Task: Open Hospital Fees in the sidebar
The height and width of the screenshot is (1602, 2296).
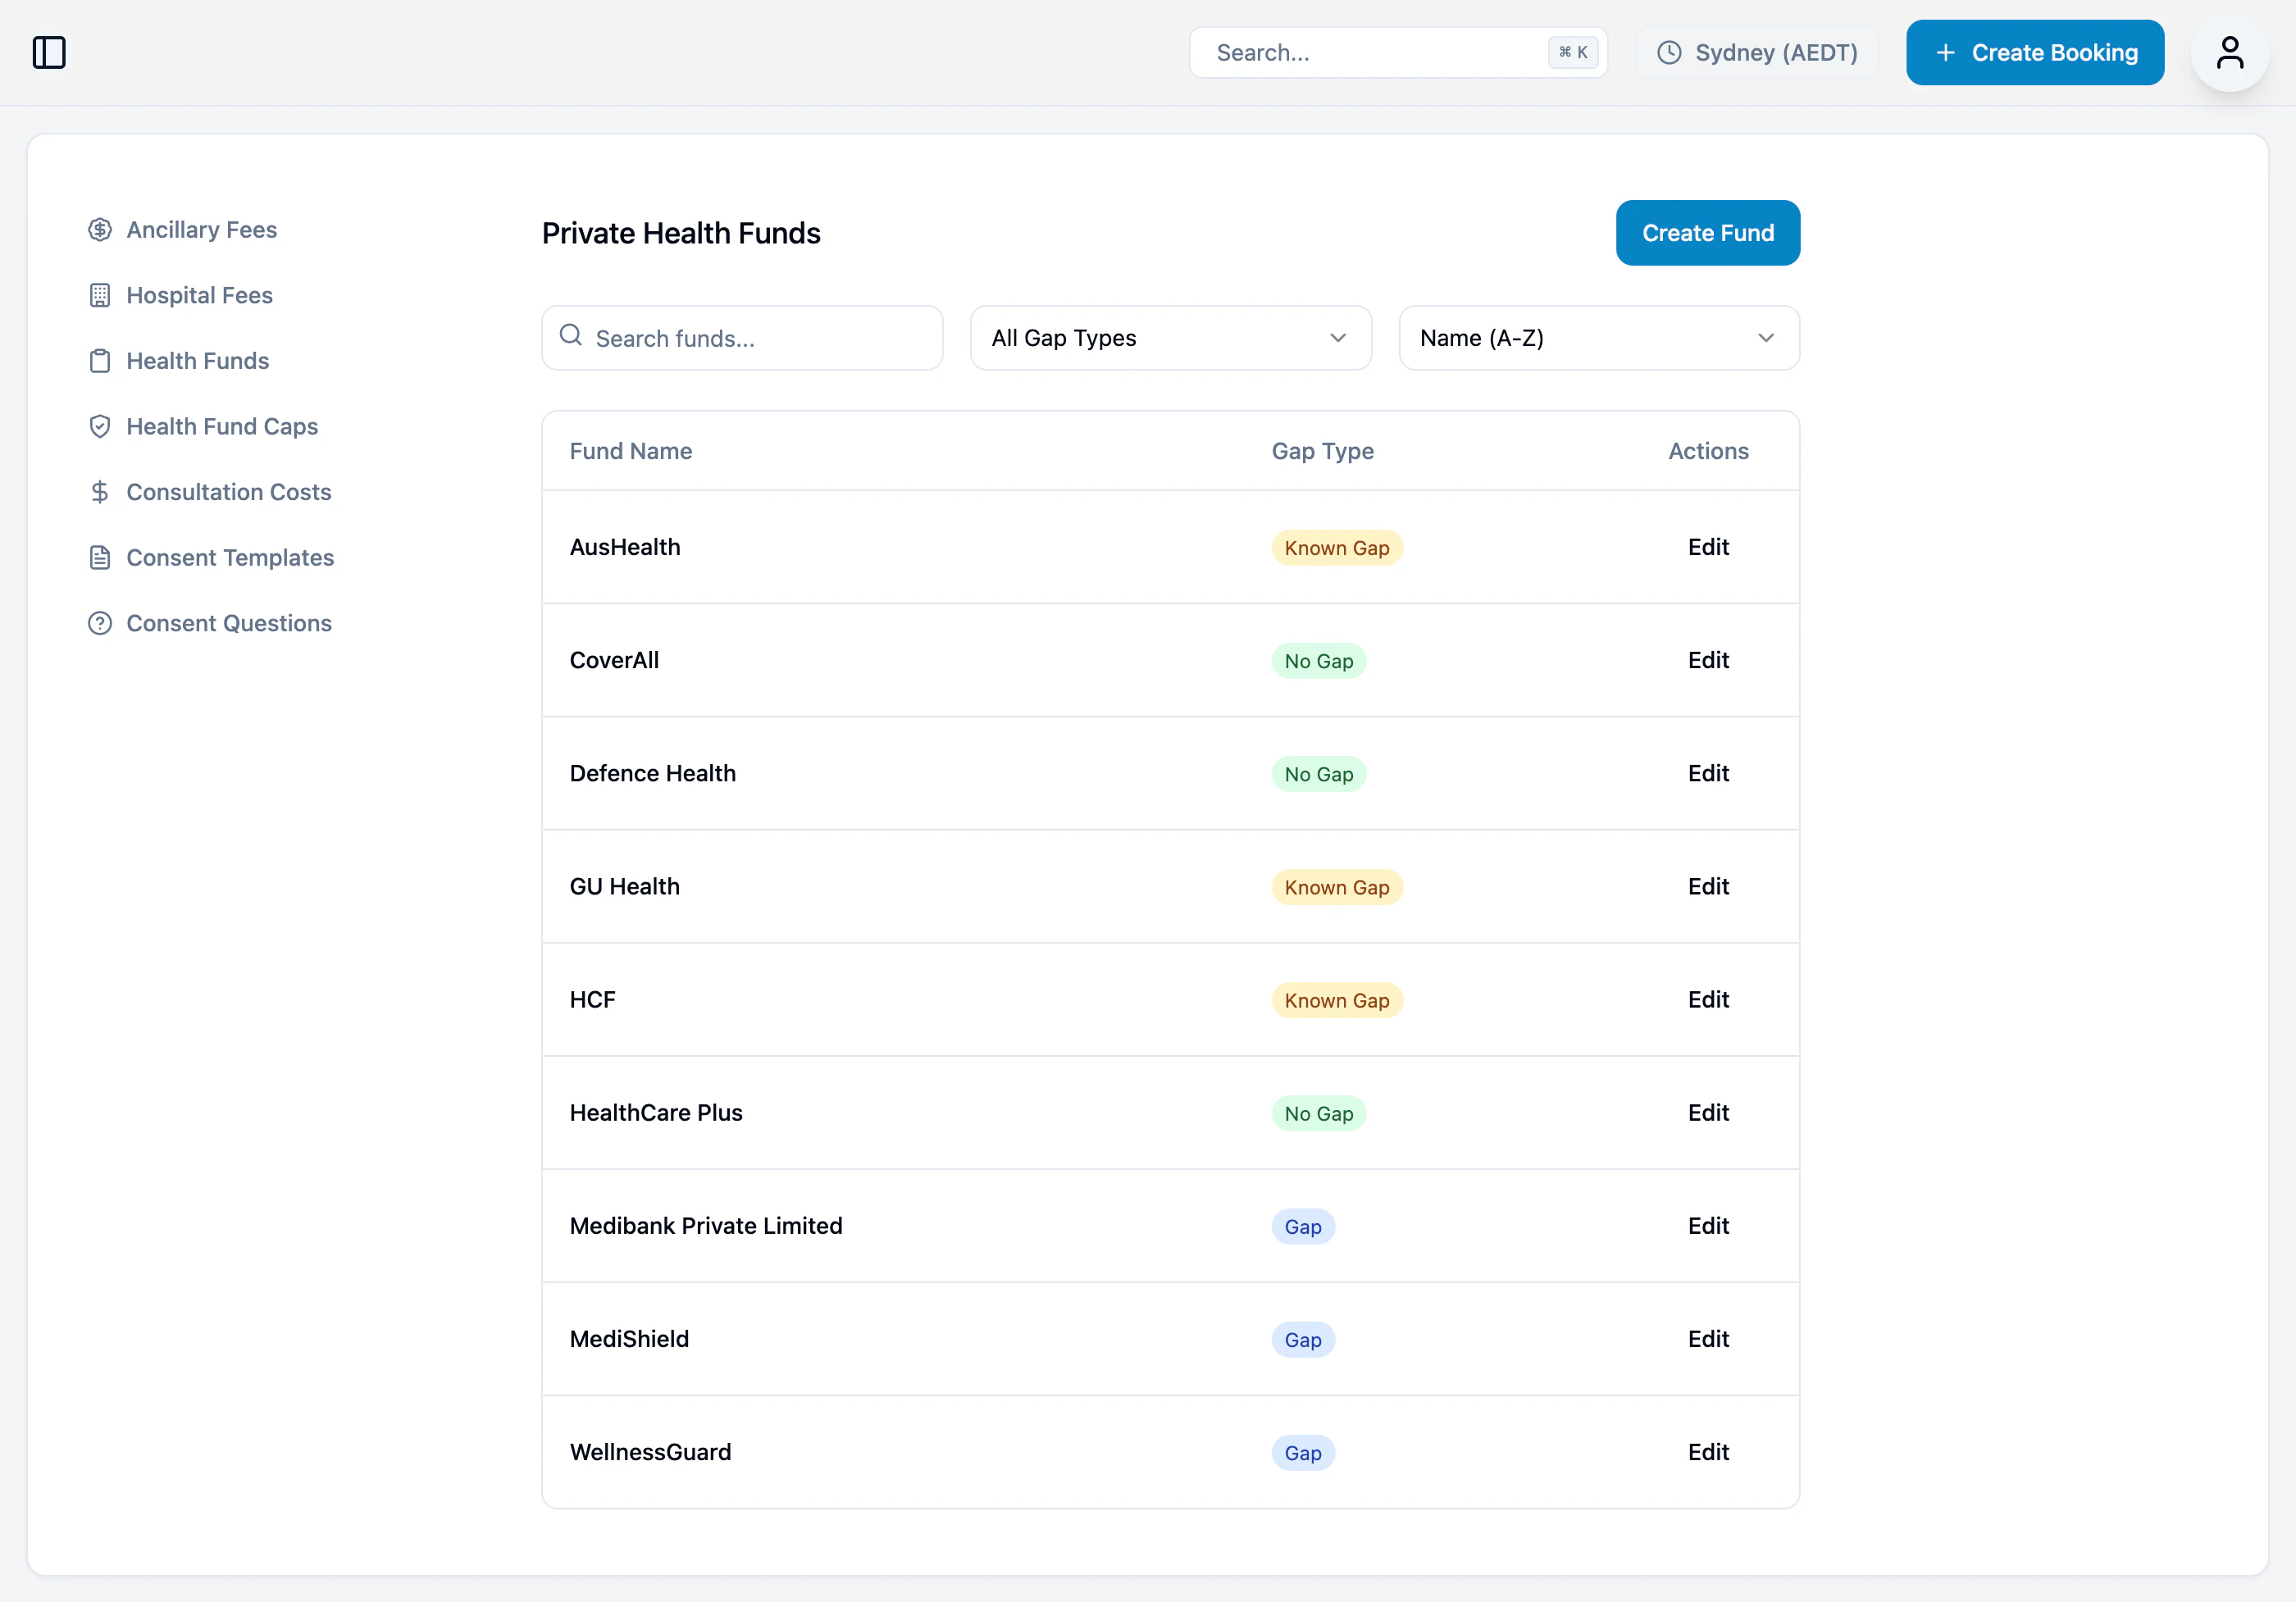Action: click(x=199, y=295)
